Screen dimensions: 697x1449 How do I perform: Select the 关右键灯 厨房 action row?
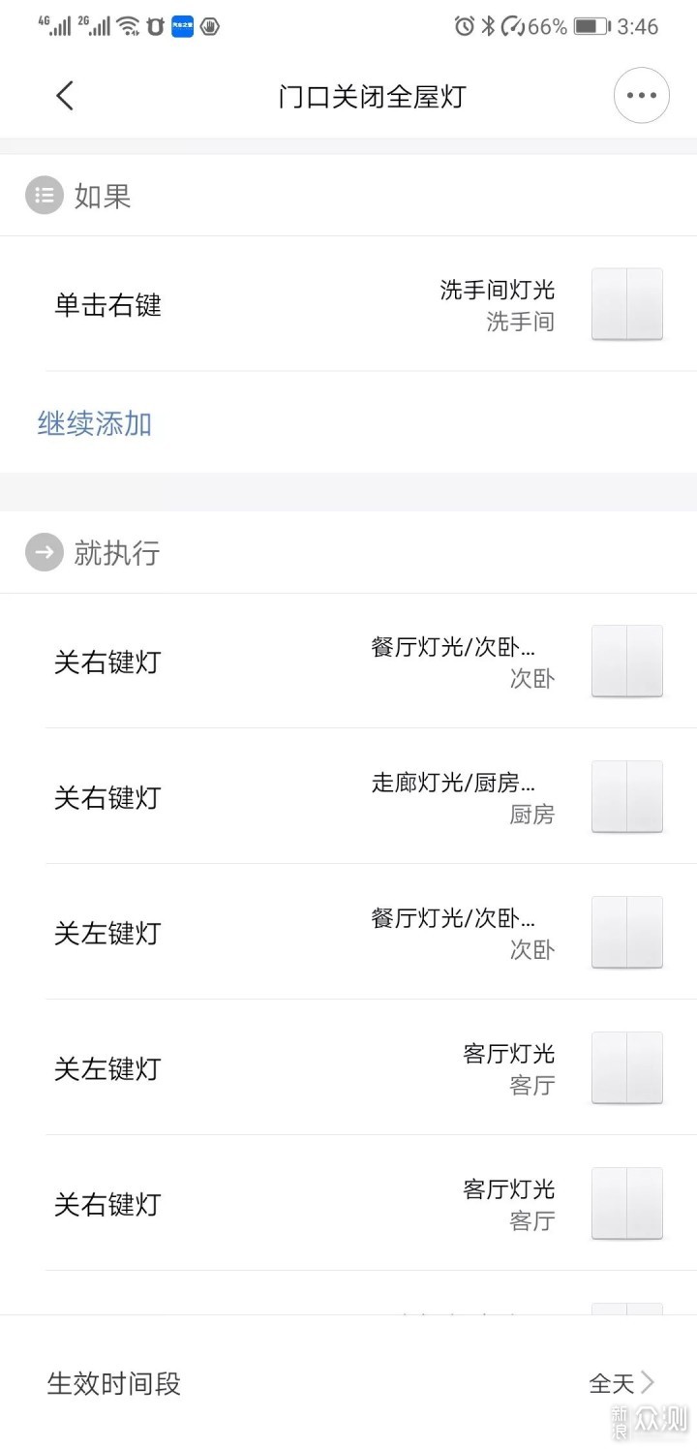coord(107,798)
